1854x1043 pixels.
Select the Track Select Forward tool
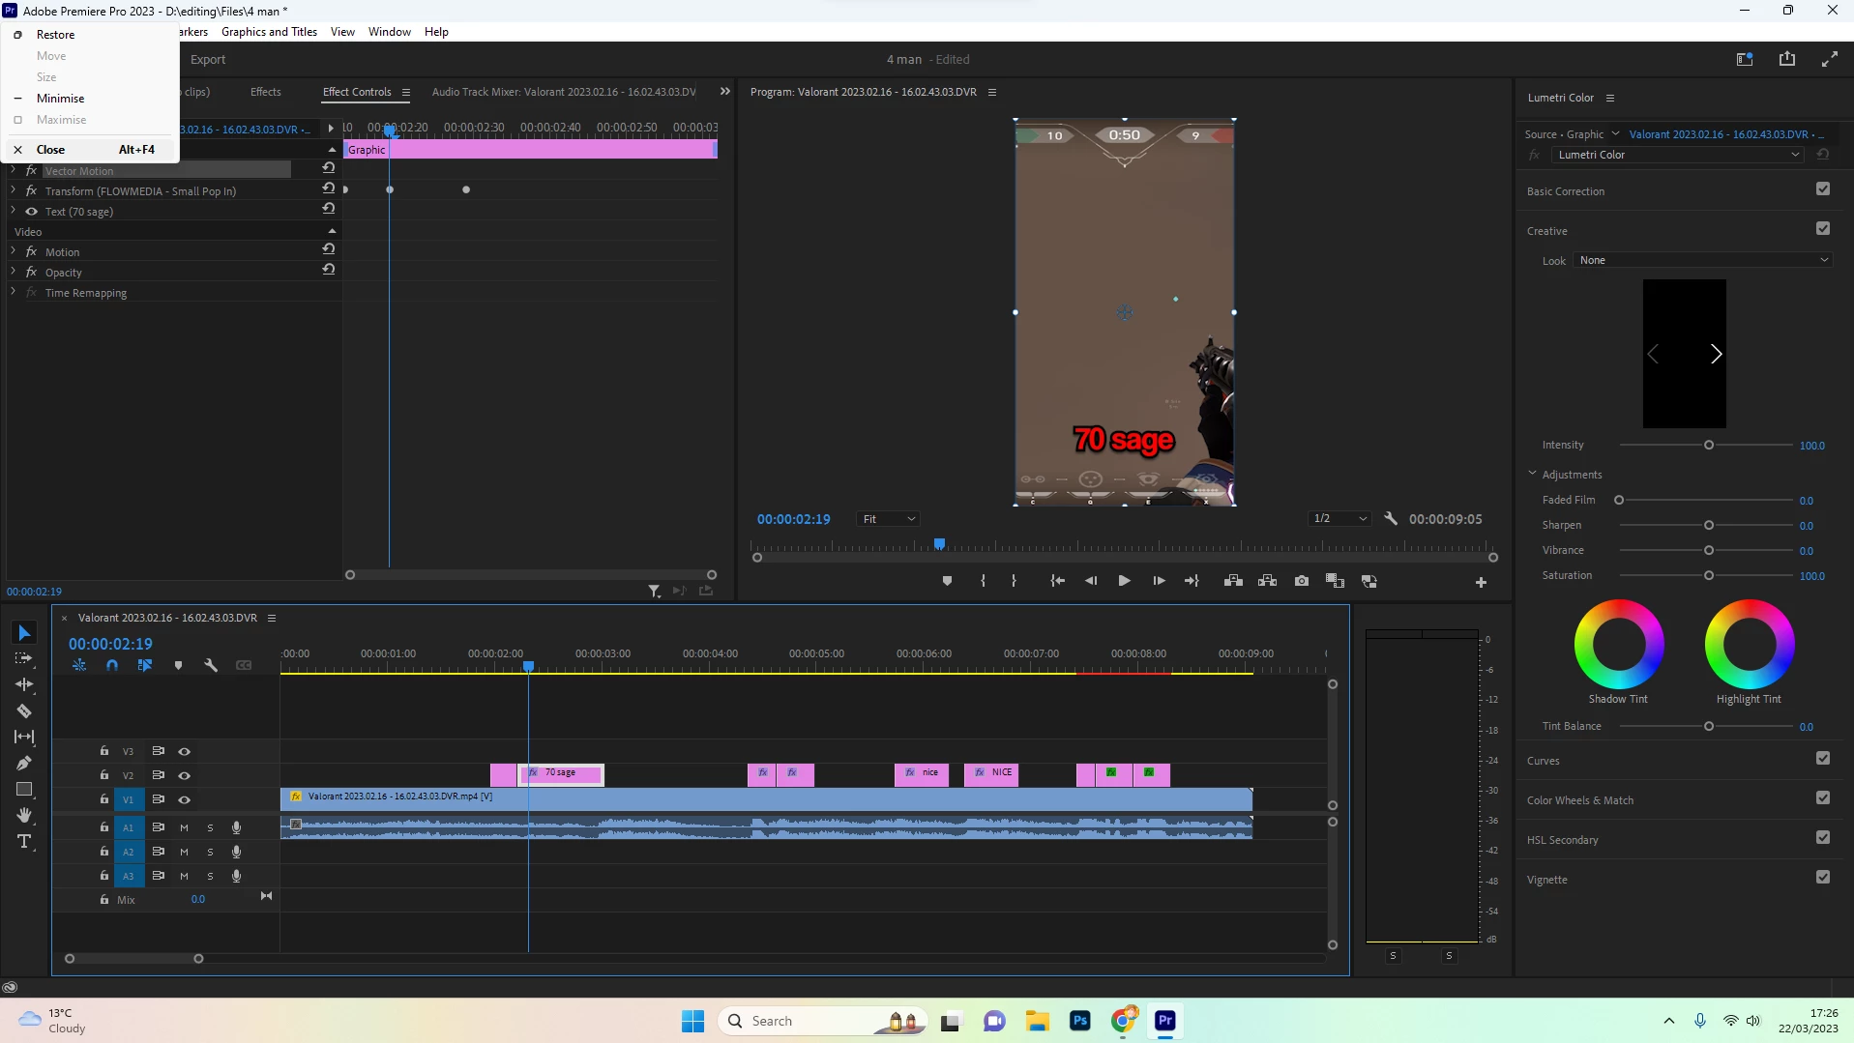pos(24,659)
